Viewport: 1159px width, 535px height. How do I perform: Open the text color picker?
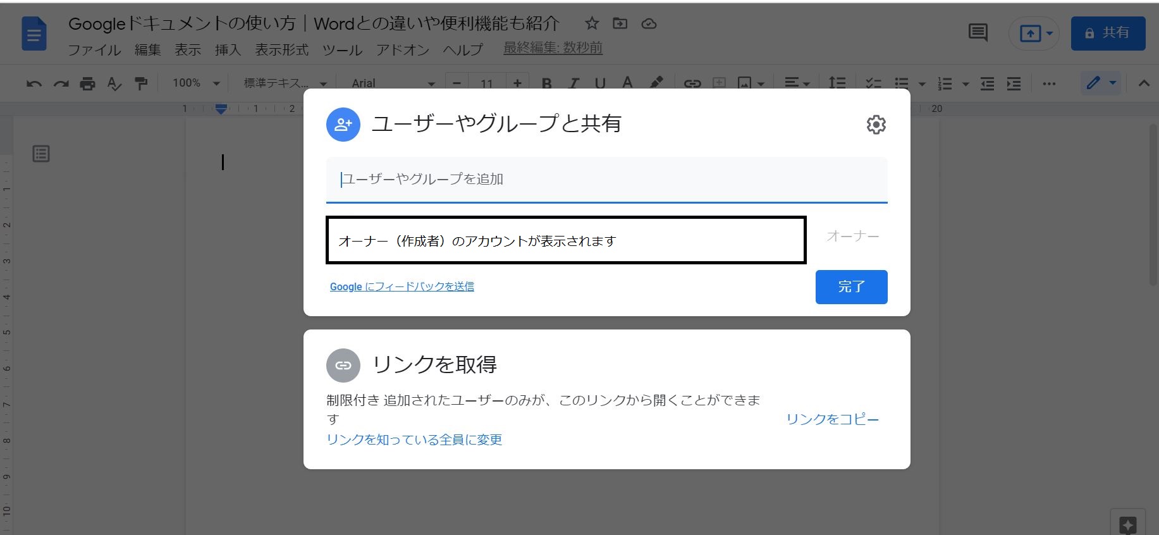coord(627,83)
